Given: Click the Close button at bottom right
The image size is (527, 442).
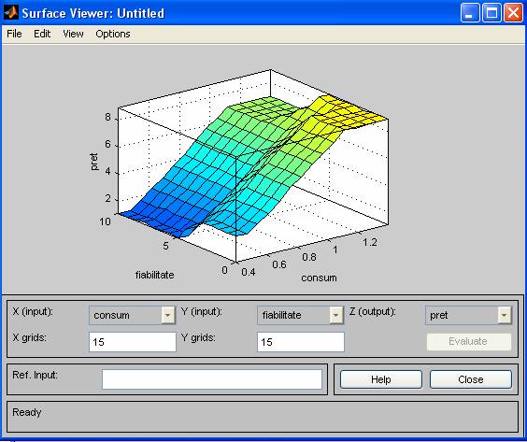Looking at the screenshot, I should (471, 379).
